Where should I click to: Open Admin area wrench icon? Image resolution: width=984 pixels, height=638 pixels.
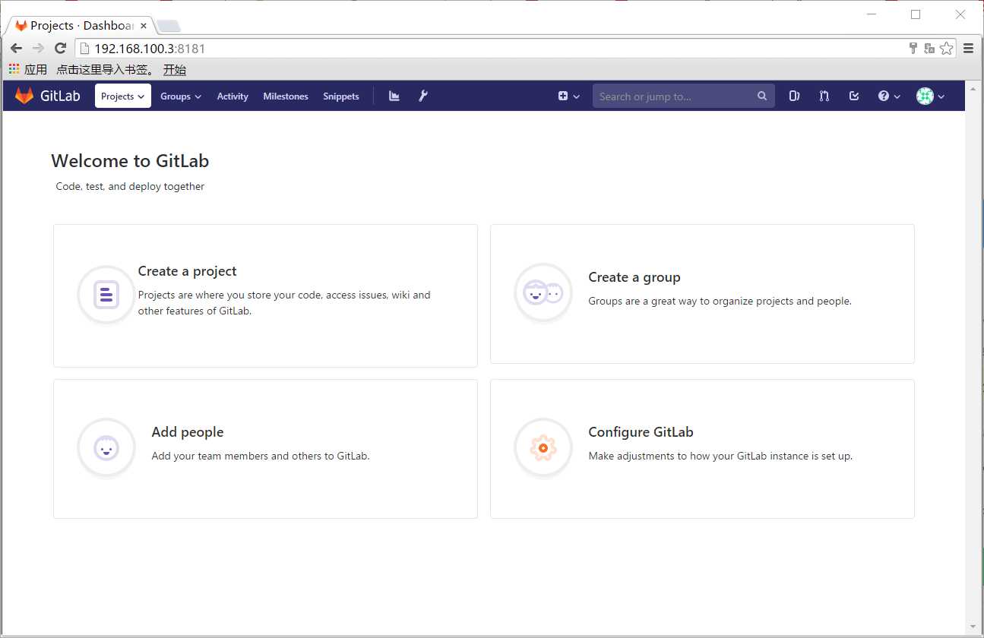(x=424, y=96)
